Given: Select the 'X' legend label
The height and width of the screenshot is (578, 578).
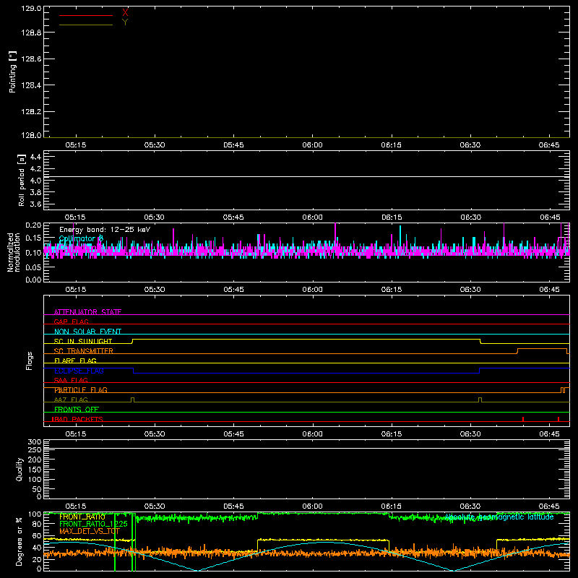Looking at the screenshot, I should 125,13.
